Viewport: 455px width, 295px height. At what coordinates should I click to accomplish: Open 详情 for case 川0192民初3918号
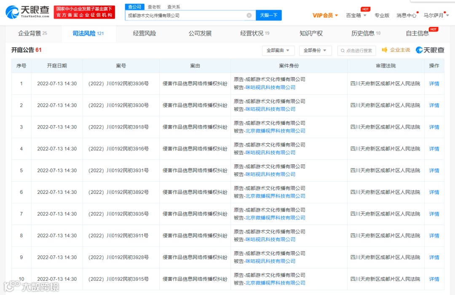point(434,127)
